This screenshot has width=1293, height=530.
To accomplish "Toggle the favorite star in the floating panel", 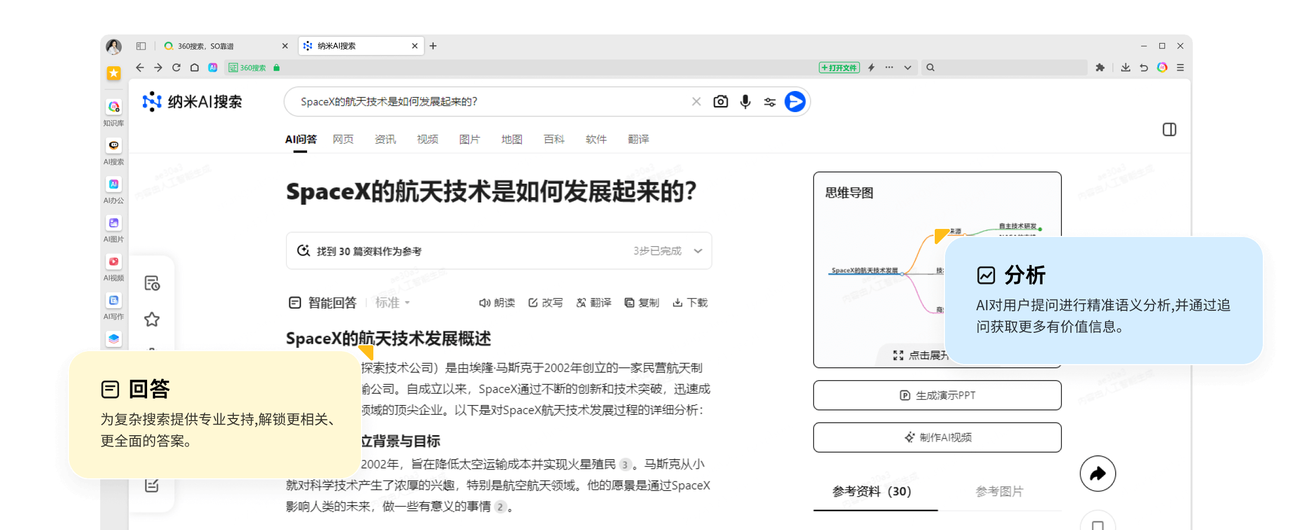I will (x=152, y=319).
